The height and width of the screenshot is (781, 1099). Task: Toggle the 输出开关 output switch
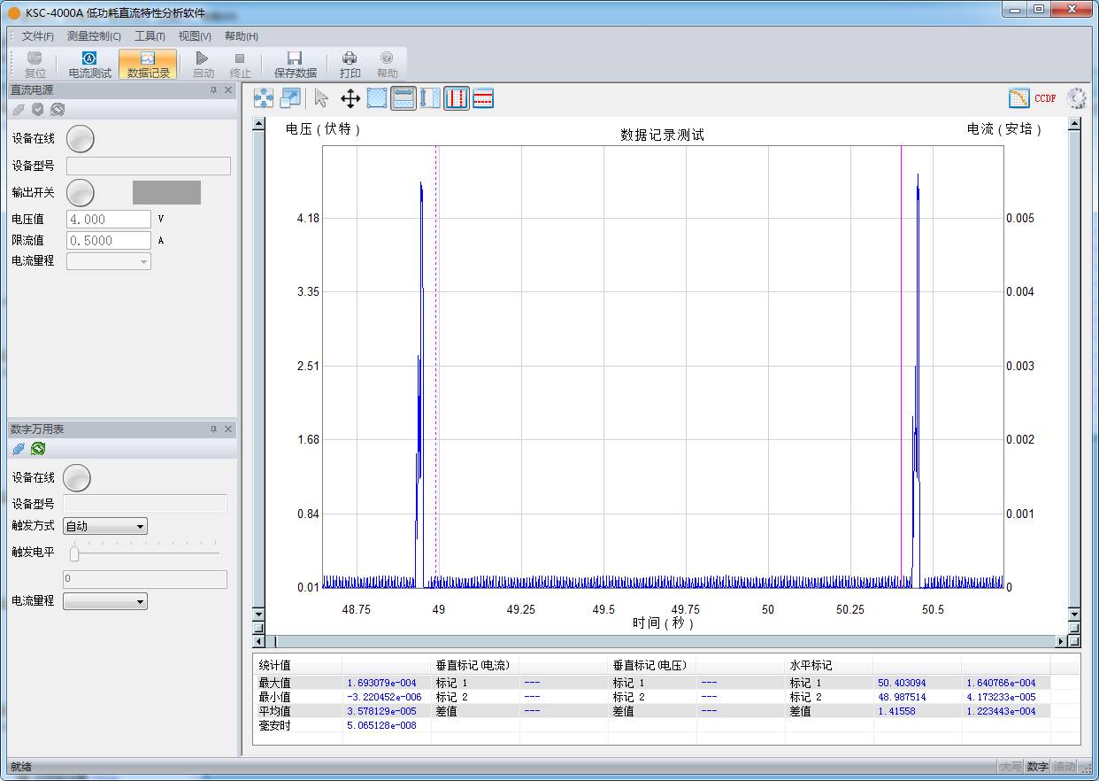[x=81, y=192]
